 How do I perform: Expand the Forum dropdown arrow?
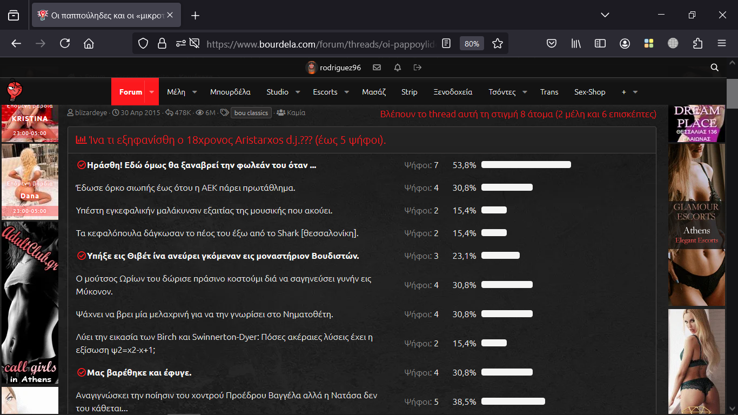pyautogui.click(x=152, y=92)
